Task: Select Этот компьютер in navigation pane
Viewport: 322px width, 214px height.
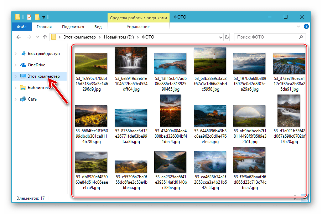Action: [x=40, y=76]
